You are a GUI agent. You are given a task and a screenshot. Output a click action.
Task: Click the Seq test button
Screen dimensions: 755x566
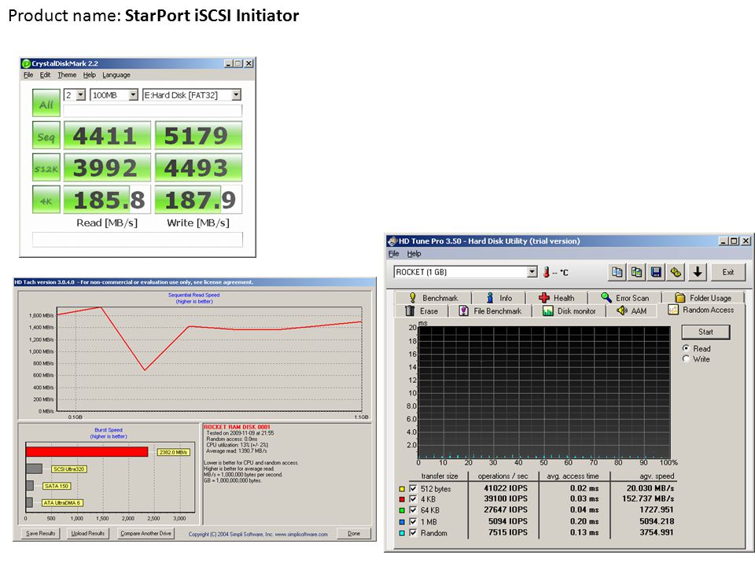pos(46,136)
